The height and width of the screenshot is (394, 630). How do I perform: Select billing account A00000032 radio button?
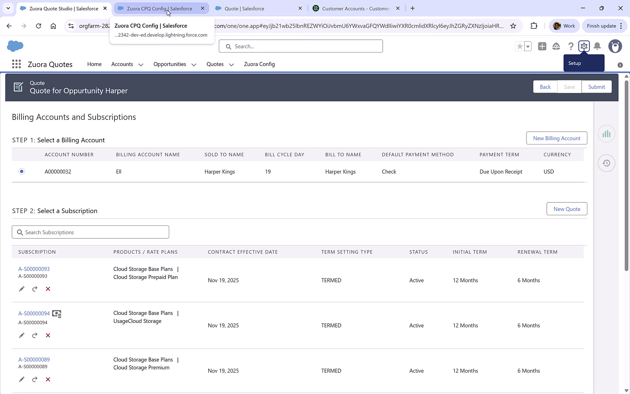point(22,171)
